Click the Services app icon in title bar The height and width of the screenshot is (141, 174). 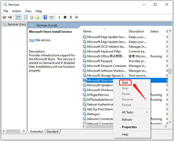click(x=5, y=4)
